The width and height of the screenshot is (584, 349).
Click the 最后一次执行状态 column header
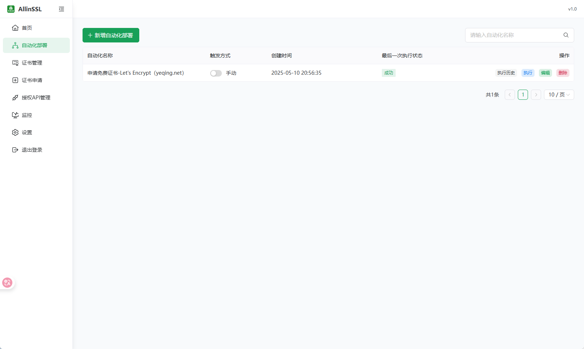(x=402, y=56)
